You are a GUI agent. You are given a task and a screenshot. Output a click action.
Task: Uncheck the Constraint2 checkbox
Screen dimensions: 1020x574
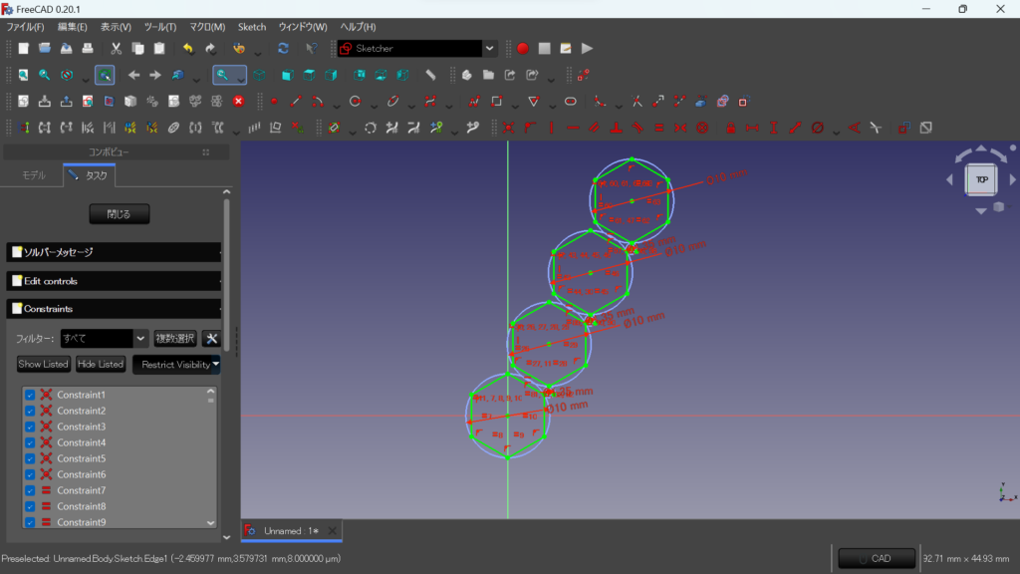(x=30, y=411)
